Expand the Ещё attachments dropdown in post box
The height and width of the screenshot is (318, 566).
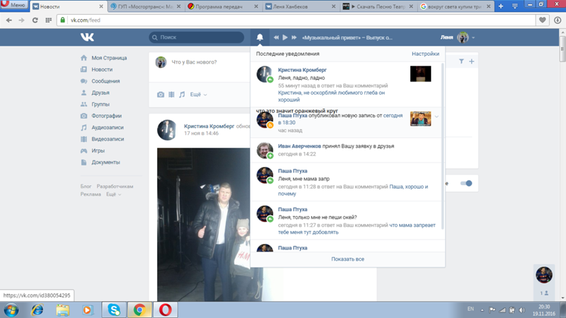(x=199, y=95)
